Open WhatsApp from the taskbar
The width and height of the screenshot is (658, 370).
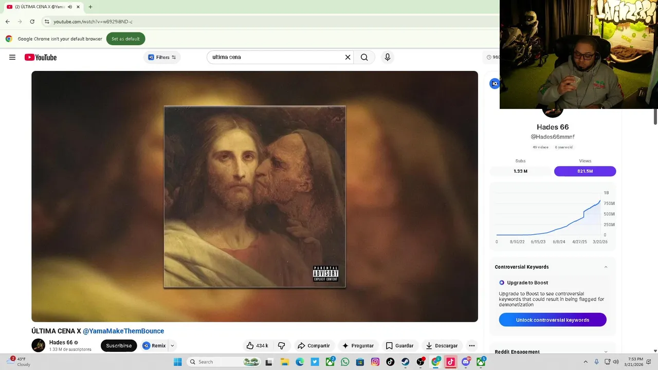[345, 362]
